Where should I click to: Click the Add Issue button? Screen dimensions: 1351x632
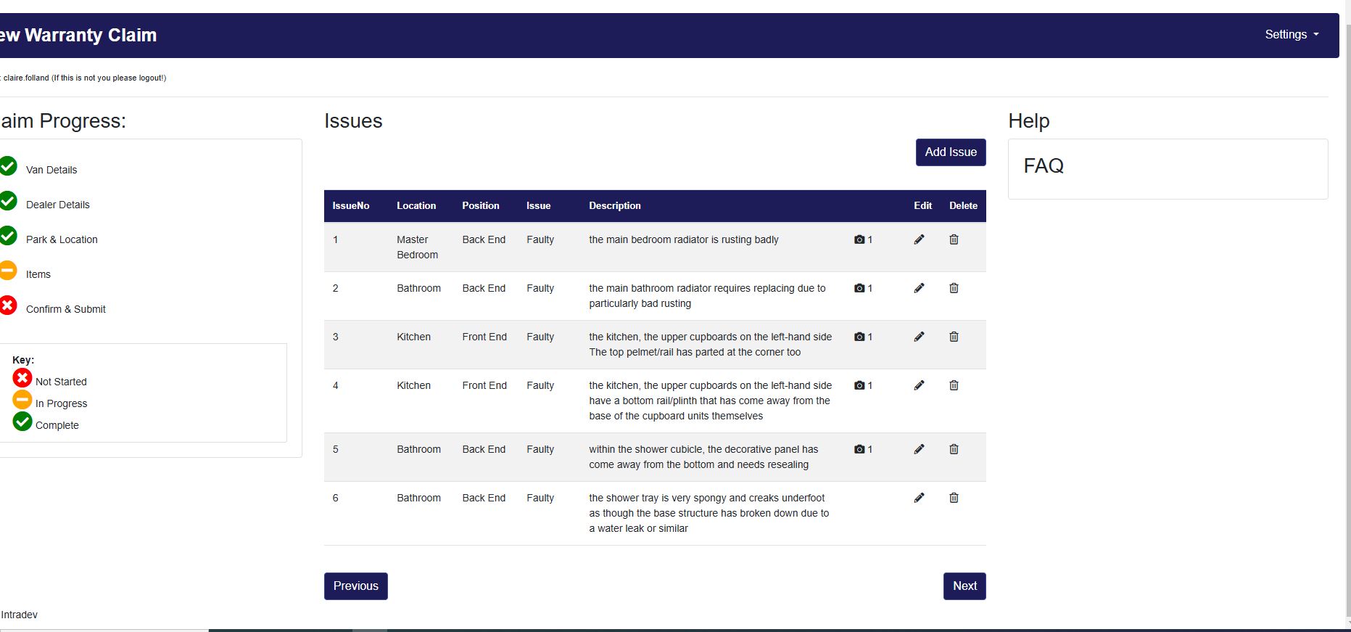point(950,152)
